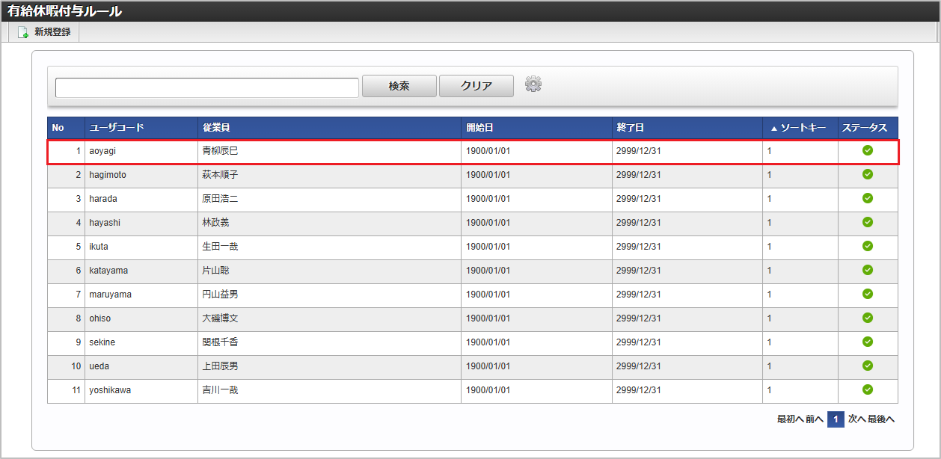
Task: Click the green status check for ikuta
Action: pos(868,246)
